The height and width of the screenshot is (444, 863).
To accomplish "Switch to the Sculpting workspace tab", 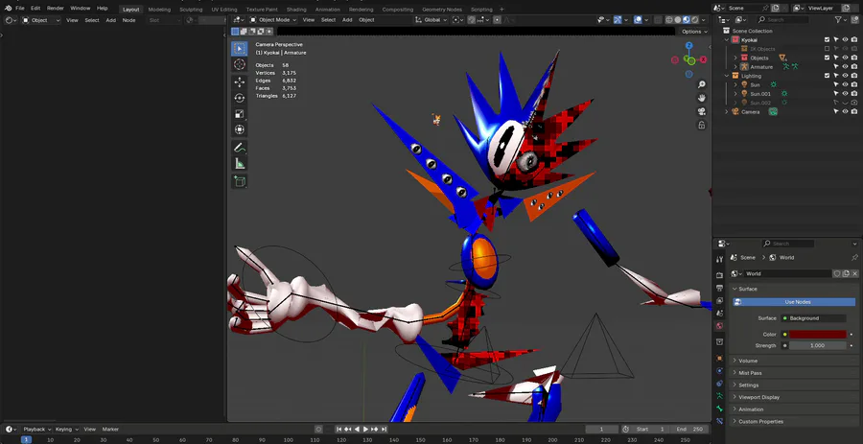I will click(191, 9).
